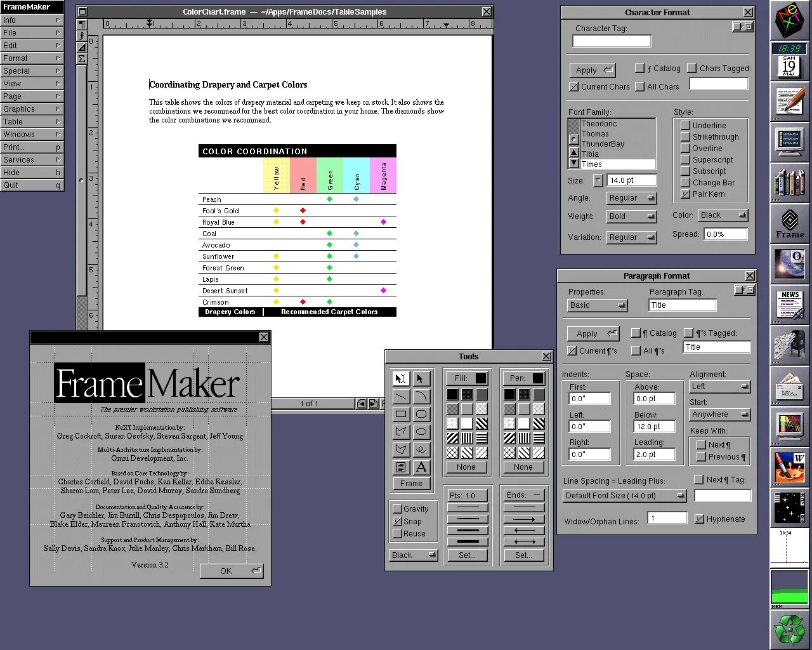
Task: Open Default Font Size line spacing dropdown
Action: click(x=625, y=496)
